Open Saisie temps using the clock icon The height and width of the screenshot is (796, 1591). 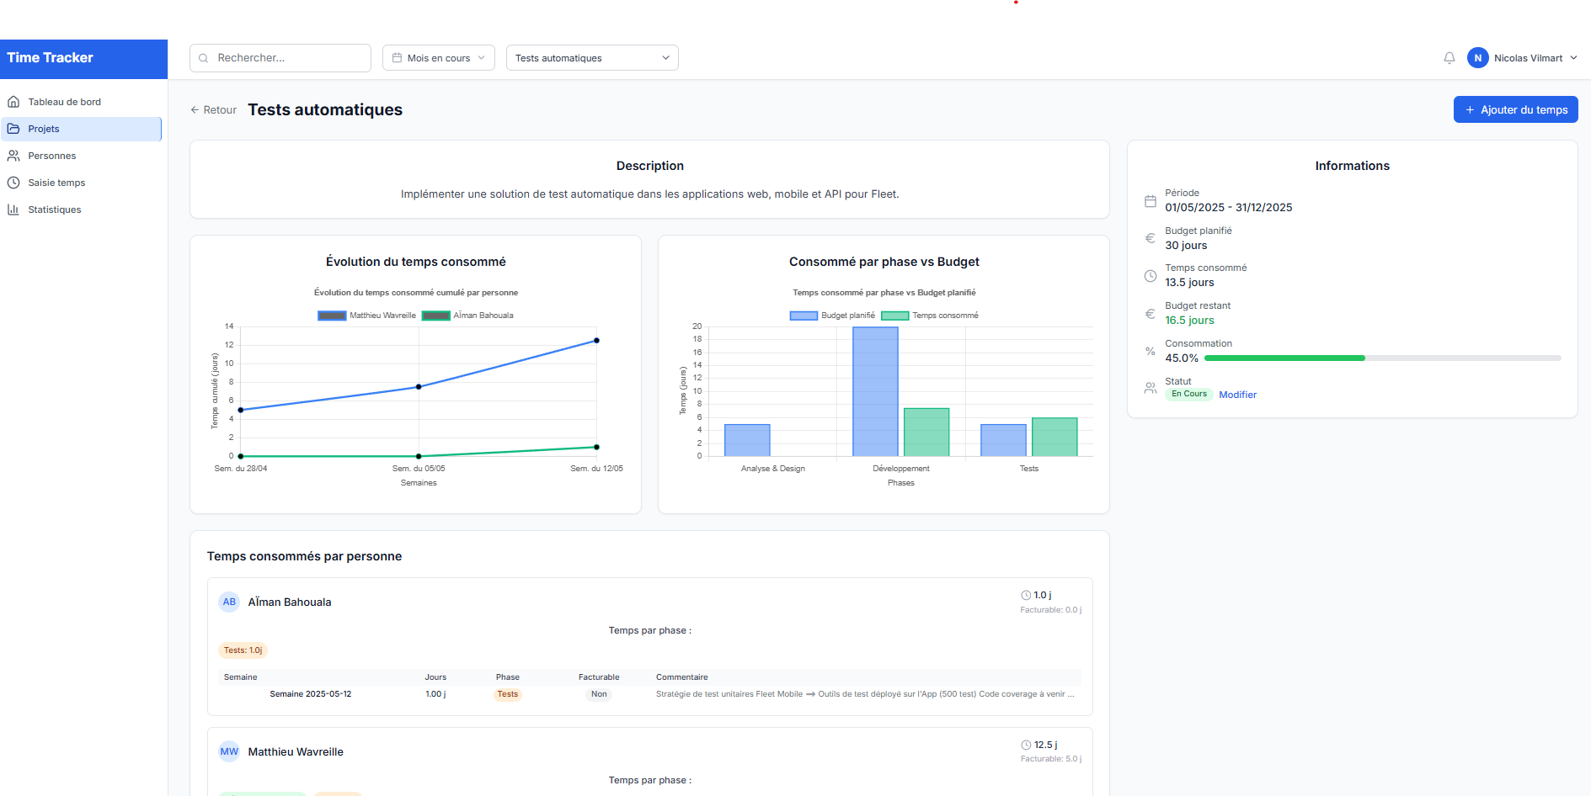(14, 183)
